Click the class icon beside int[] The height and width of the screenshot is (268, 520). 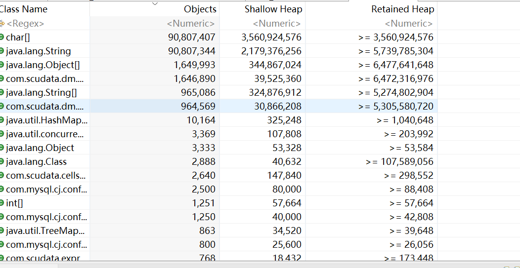click(x=2, y=203)
